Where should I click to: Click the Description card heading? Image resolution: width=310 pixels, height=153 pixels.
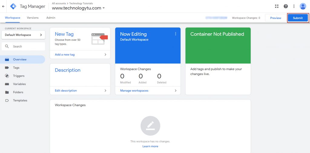(68, 70)
